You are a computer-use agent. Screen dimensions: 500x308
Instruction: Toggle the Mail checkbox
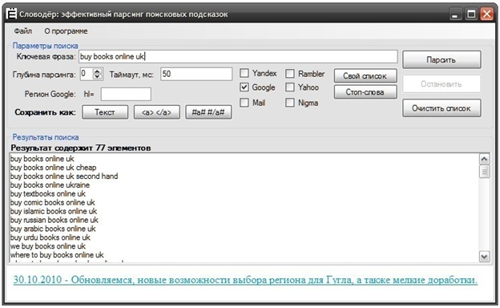click(x=244, y=103)
